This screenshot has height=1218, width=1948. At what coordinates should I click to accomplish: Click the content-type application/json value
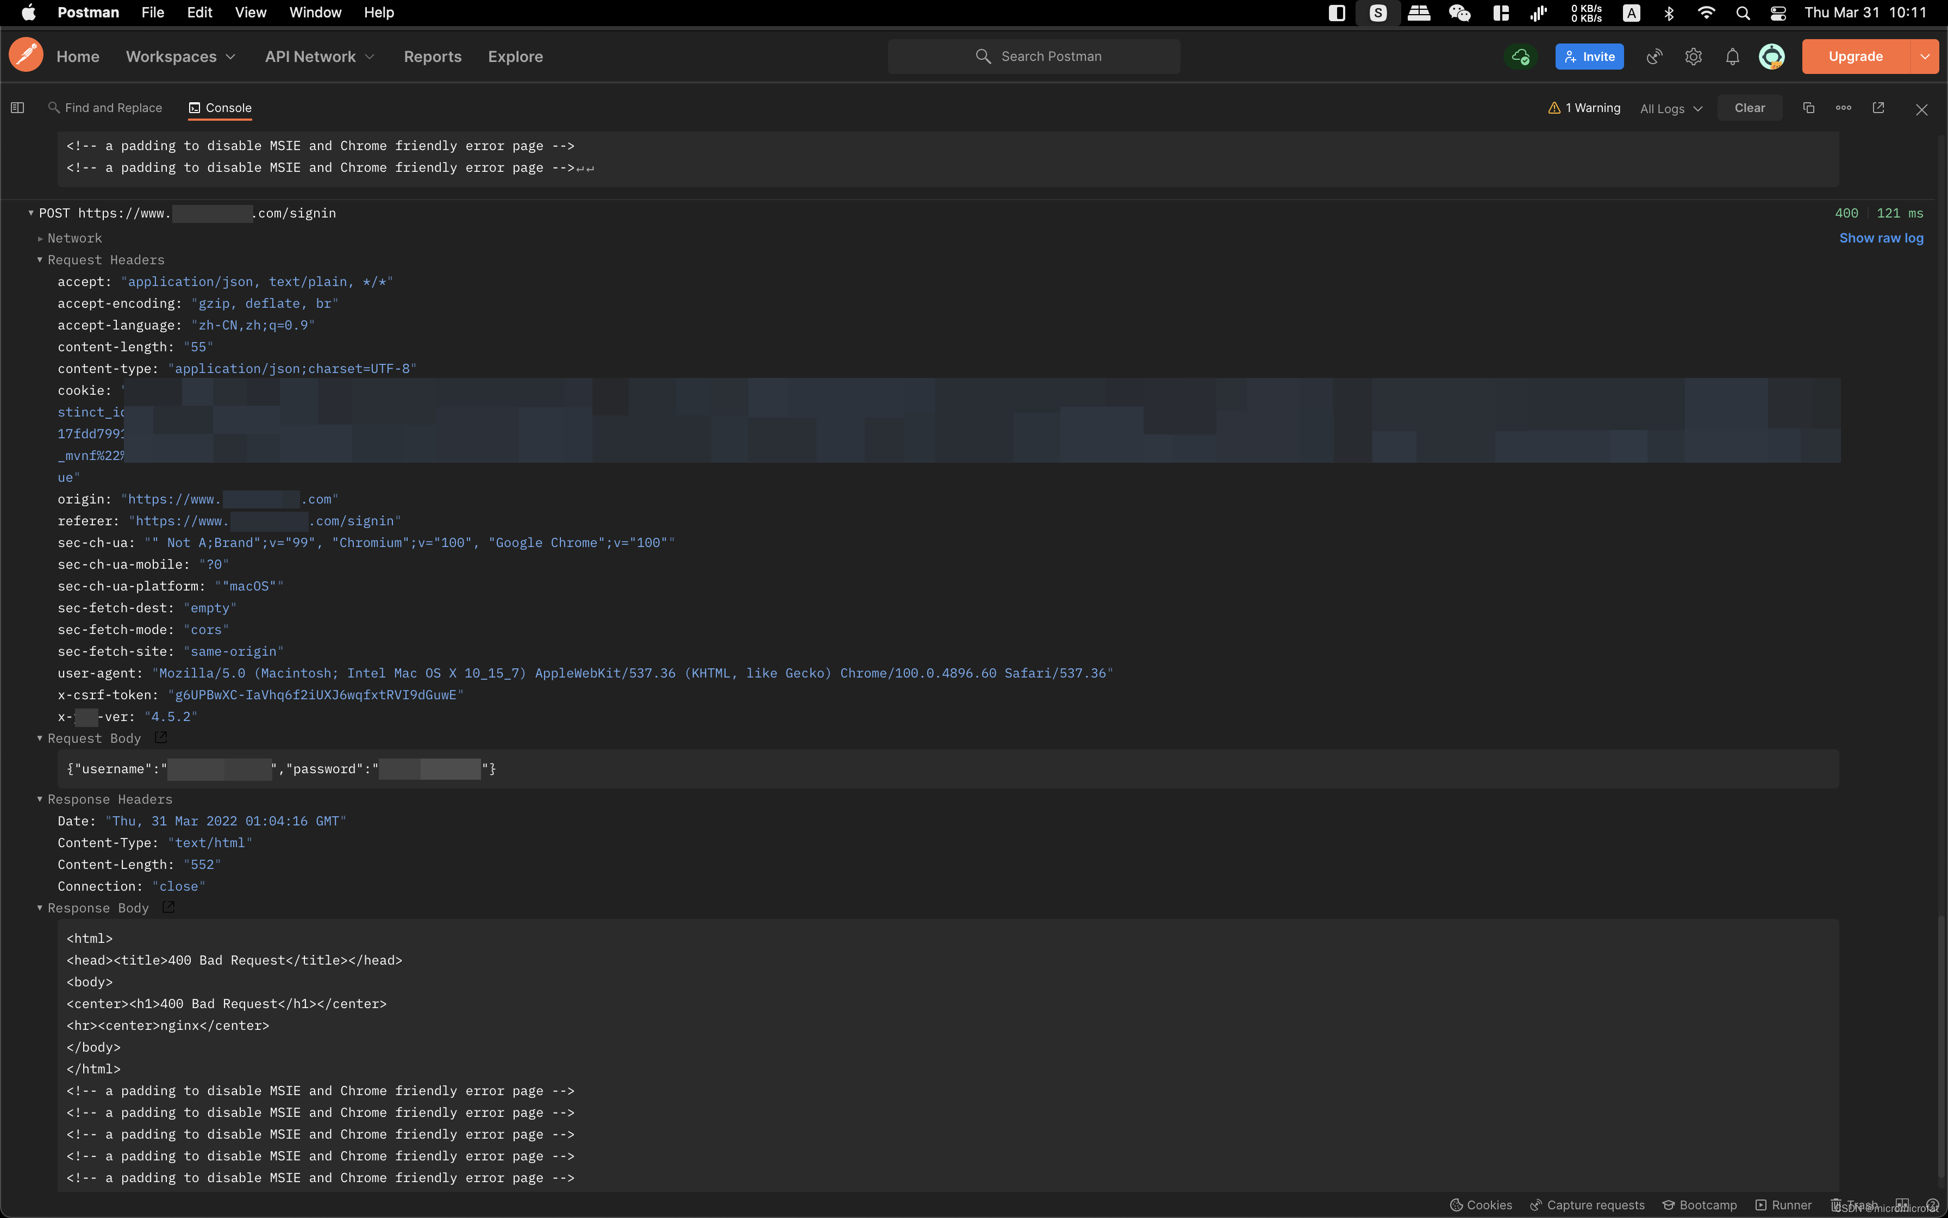[292, 369]
